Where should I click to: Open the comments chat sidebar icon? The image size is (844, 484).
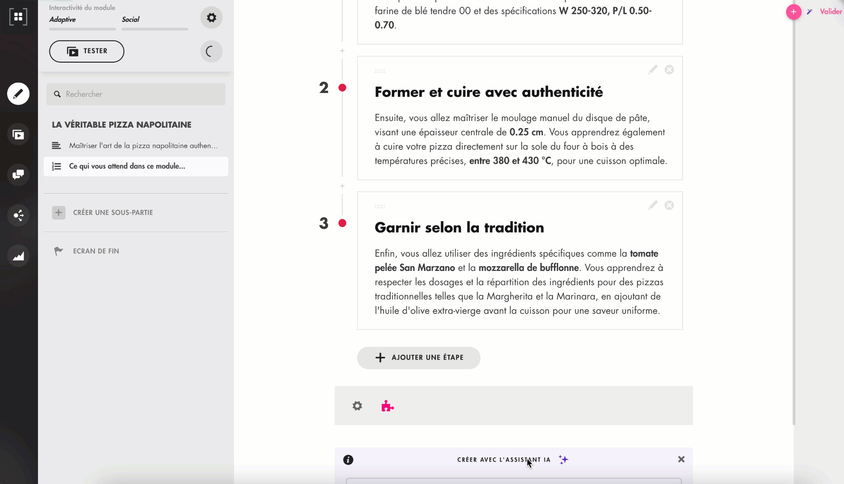click(18, 175)
